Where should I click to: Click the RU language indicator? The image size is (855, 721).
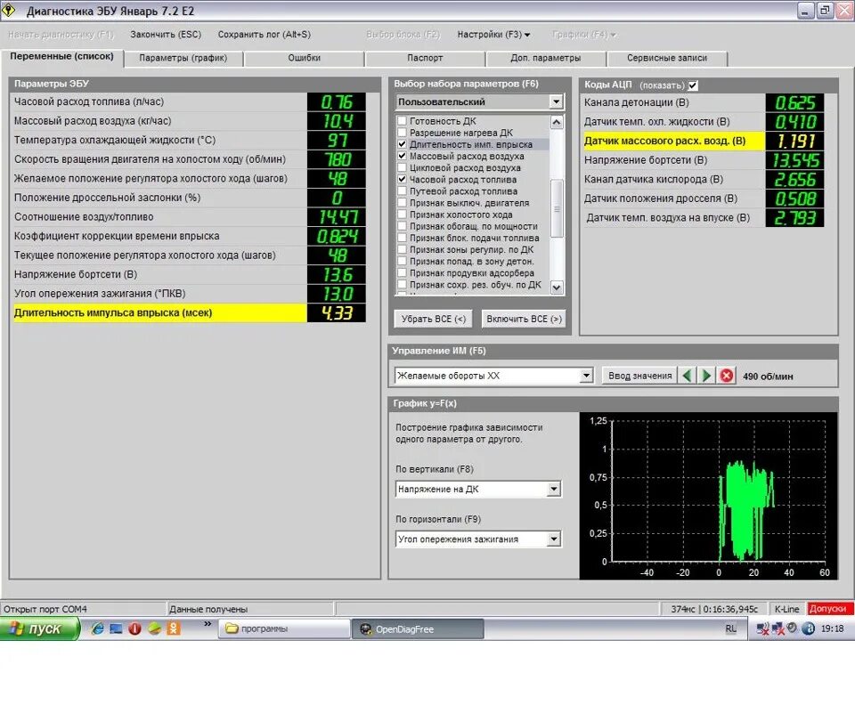[730, 629]
